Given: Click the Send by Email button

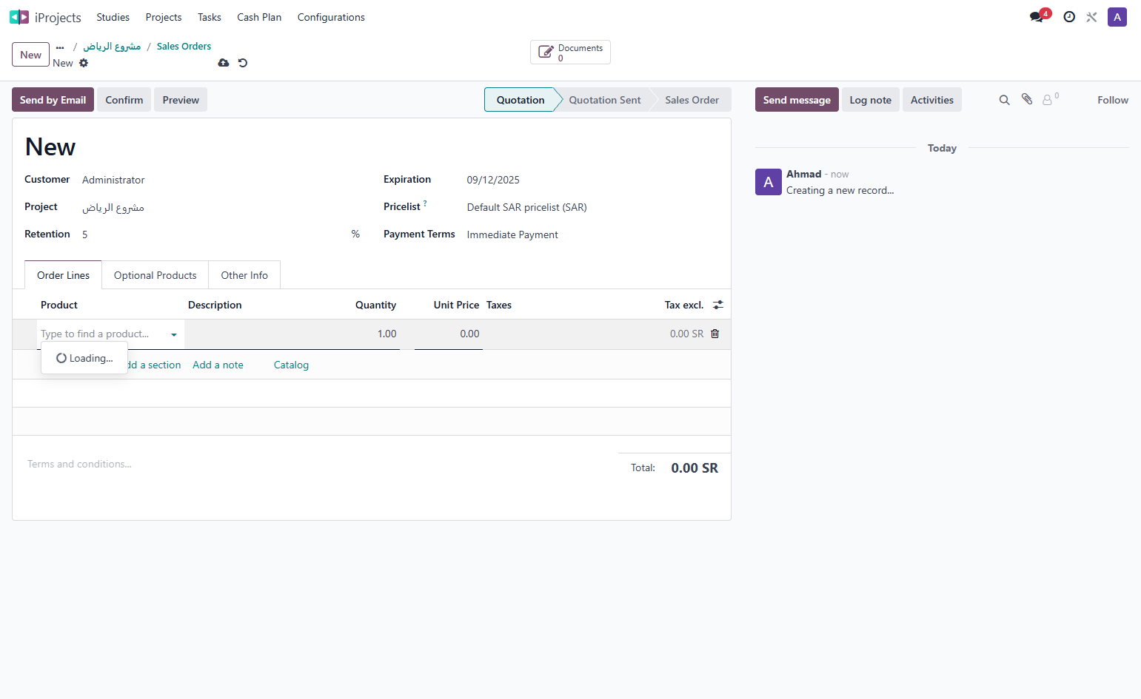Looking at the screenshot, I should click(53, 100).
